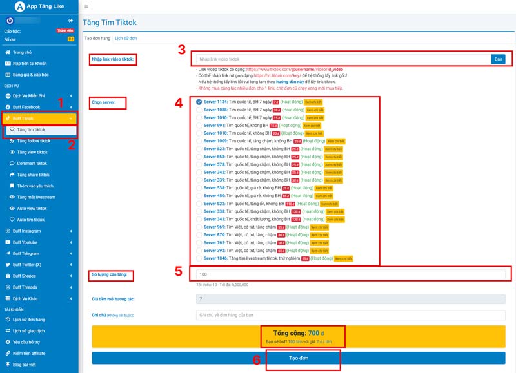Click the heart icon beside Tăng tim tiktok
Image resolution: width=516 pixels, height=373 pixels.
coord(12,130)
